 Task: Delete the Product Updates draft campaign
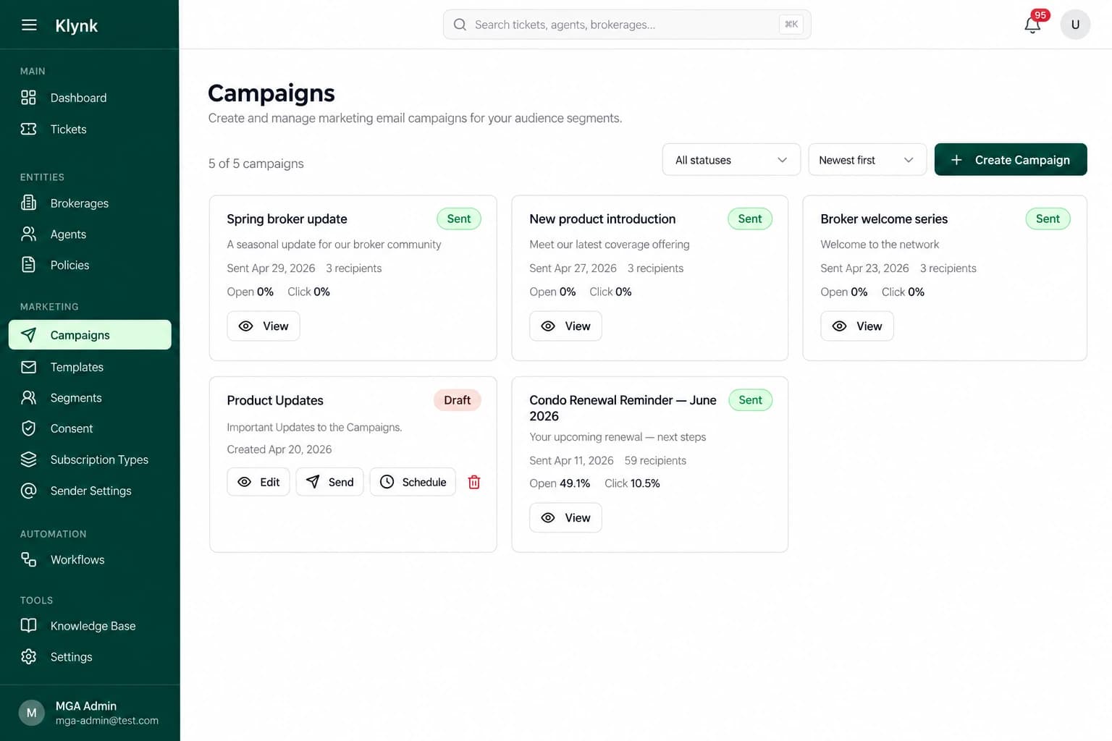click(x=474, y=482)
